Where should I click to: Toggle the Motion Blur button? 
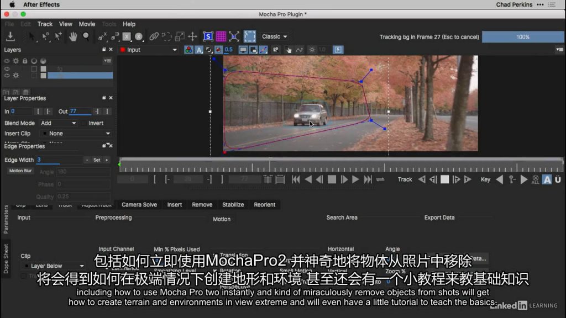[20, 171]
